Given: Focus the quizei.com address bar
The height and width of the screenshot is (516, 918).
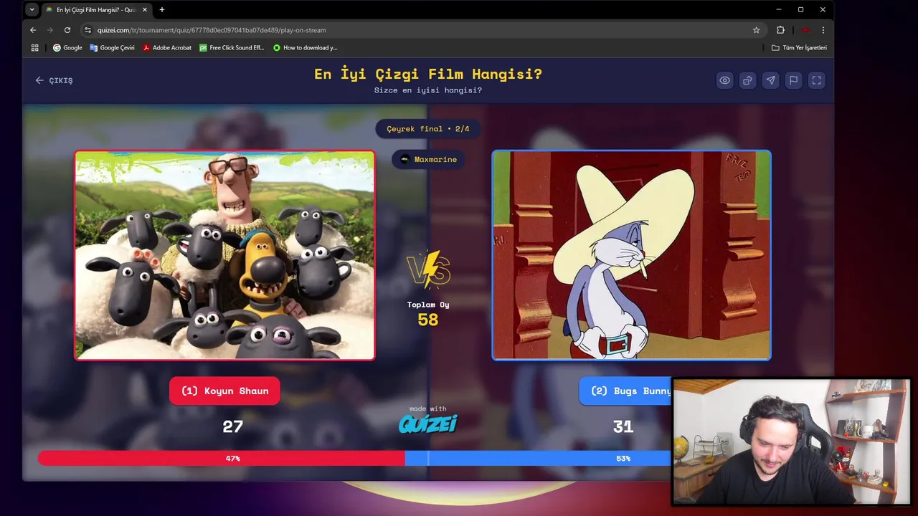Looking at the screenshot, I should pos(423,30).
